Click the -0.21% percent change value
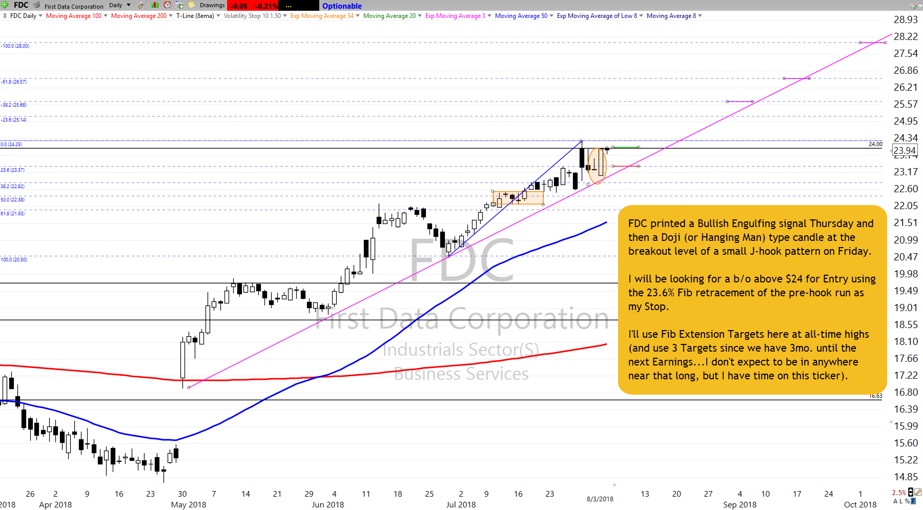Screen dimensions: 923x510 click(266, 6)
